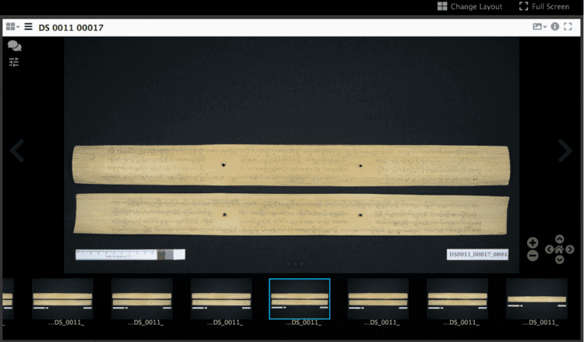This screenshot has height=342, width=584.
Task: Zoom in with the plus button
Action: [x=533, y=243]
